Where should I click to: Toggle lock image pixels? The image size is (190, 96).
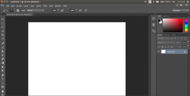tap(166, 47)
